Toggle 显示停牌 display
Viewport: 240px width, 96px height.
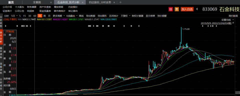pyautogui.click(x=150, y=16)
